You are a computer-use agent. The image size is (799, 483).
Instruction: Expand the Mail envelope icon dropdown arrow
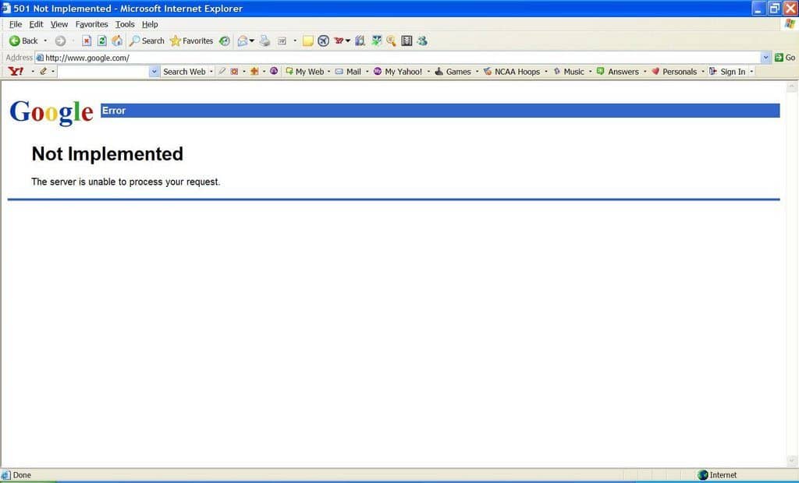pyautogui.click(x=252, y=41)
